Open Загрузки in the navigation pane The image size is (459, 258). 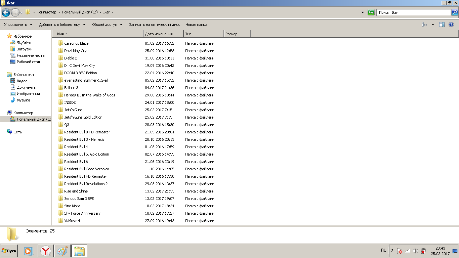pos(25,49)
